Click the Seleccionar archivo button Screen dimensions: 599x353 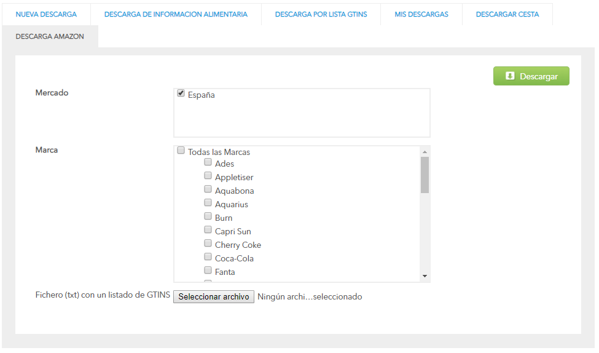click(x=214, y=297)
